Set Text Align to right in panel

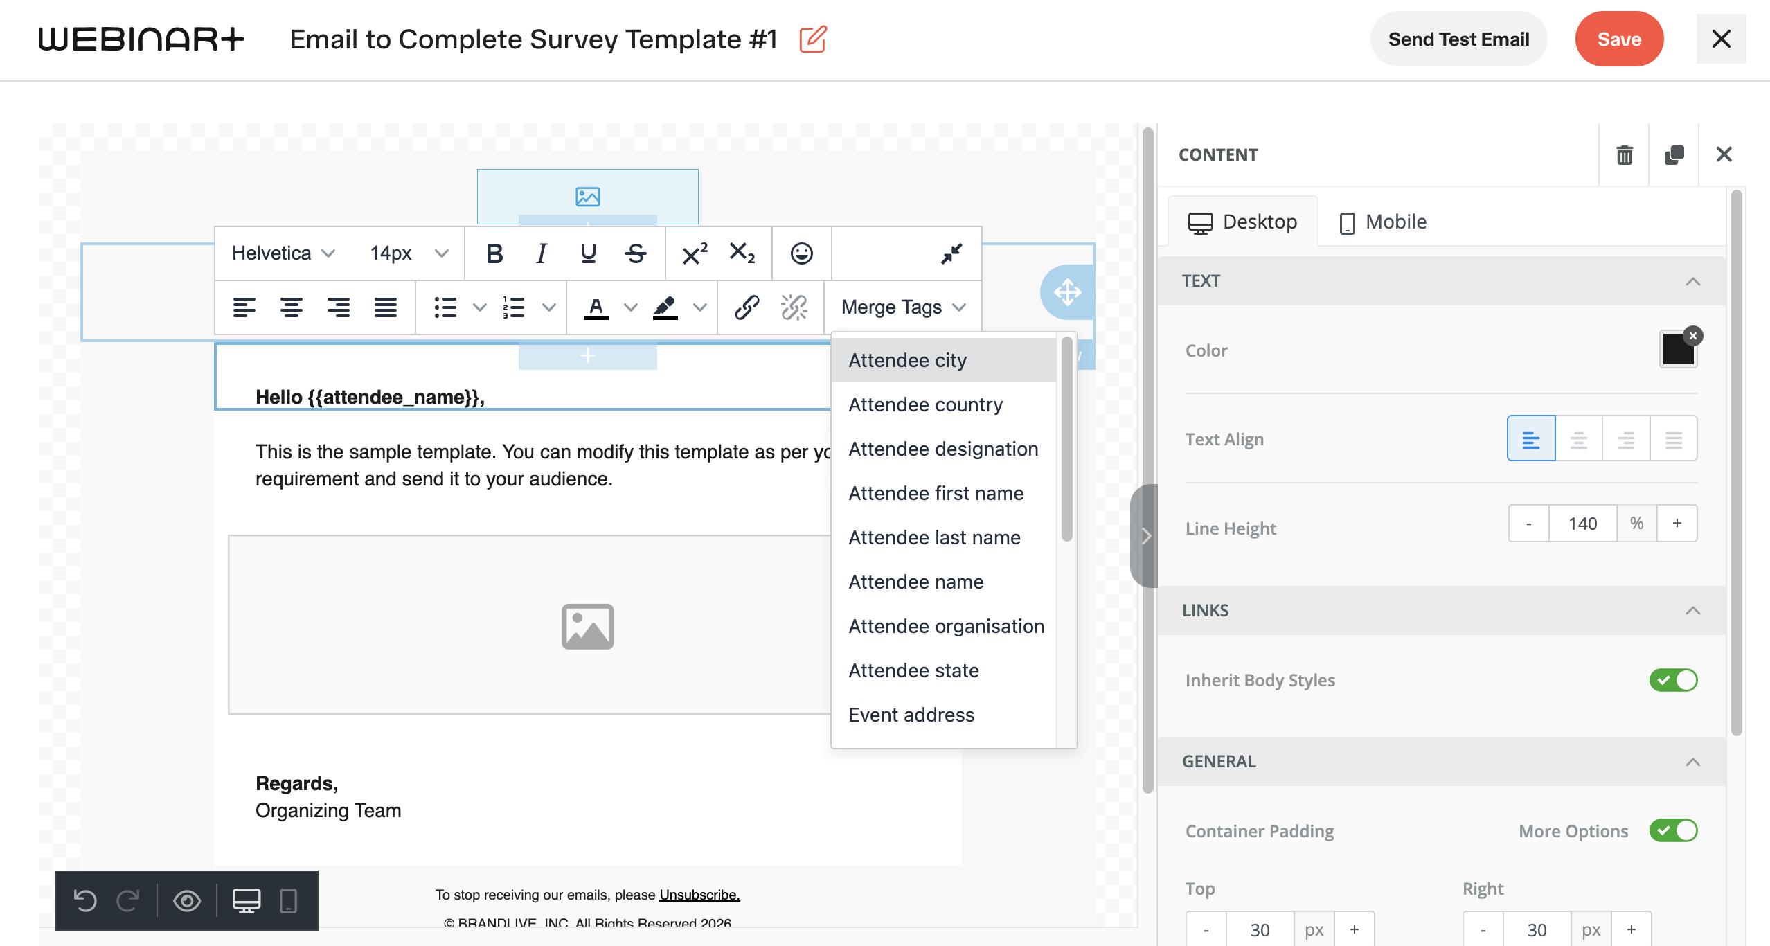pos(1626,439)
